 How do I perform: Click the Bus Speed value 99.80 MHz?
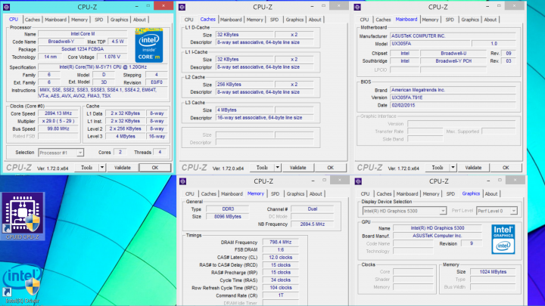point(58,128)
